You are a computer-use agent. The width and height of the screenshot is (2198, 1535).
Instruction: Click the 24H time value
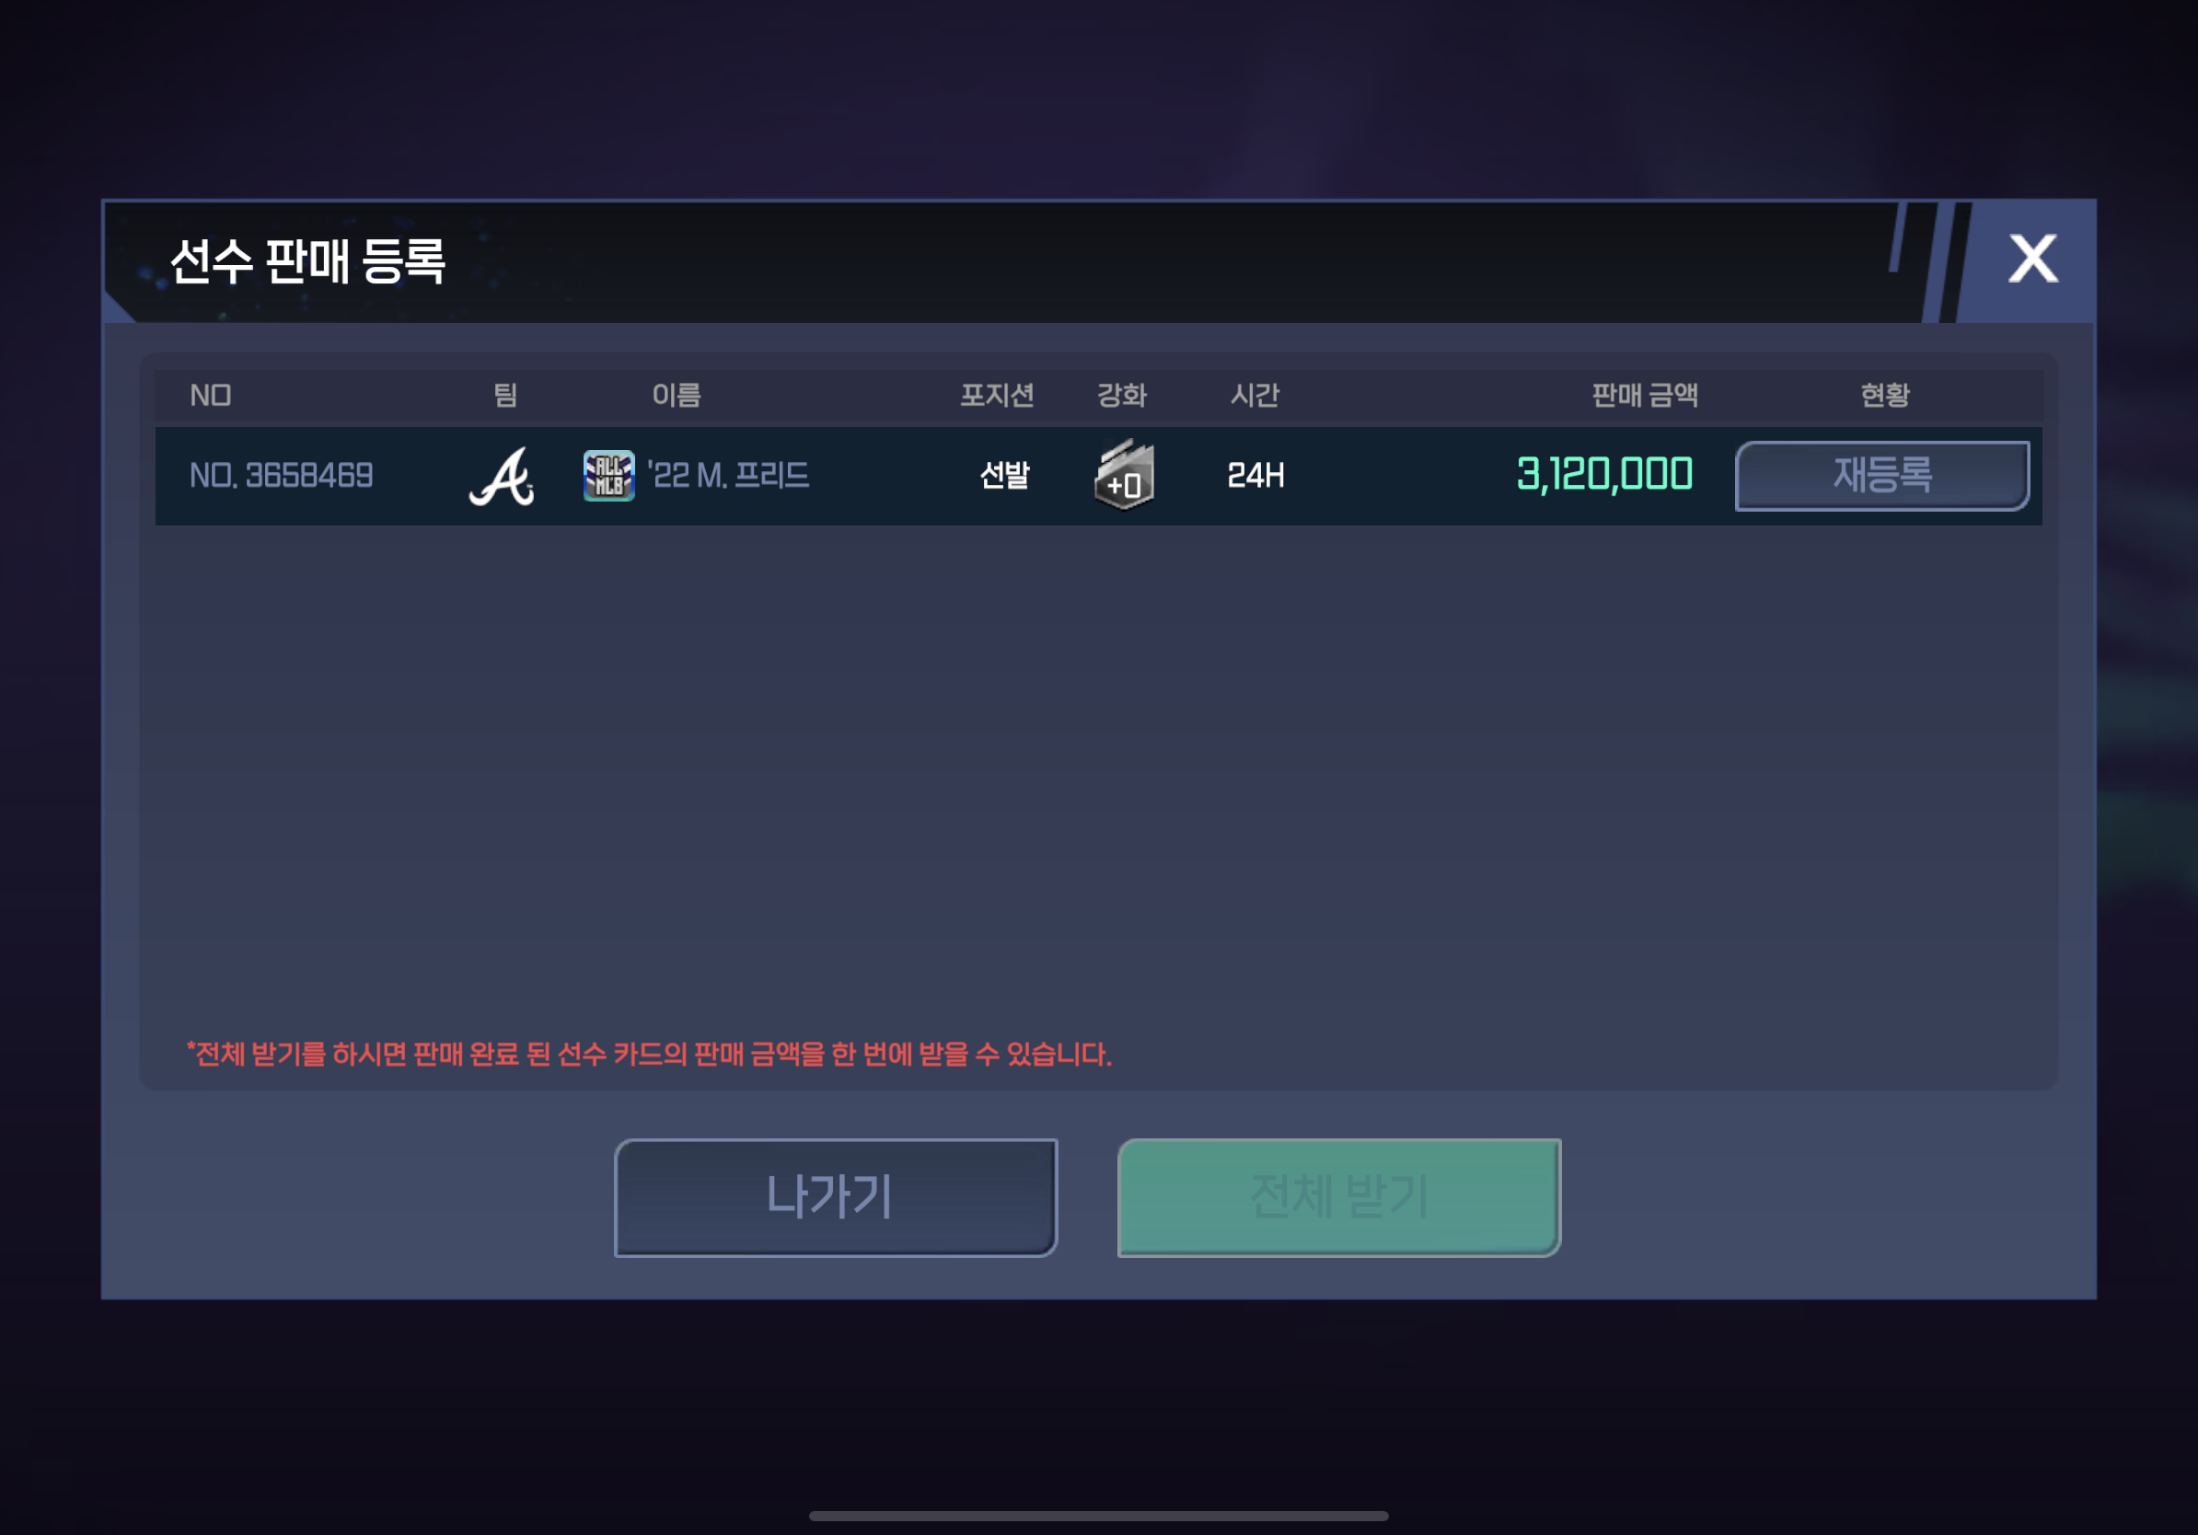[1255, 476]
